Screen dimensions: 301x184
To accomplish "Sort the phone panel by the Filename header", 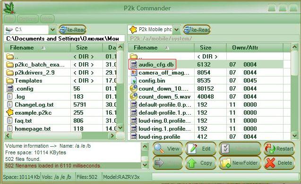I will (161, 48).
